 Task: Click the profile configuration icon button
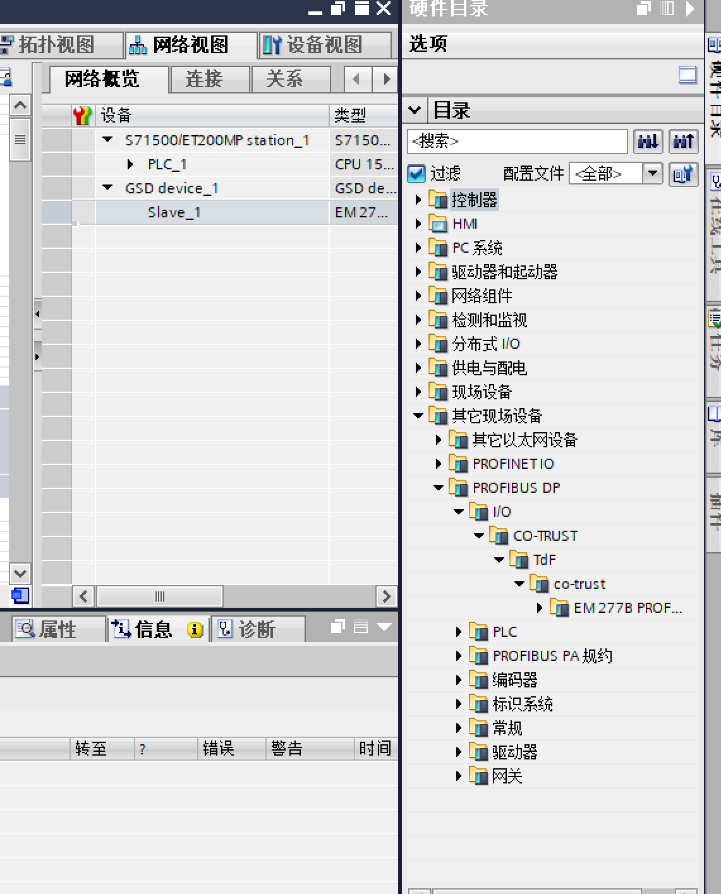683,173
